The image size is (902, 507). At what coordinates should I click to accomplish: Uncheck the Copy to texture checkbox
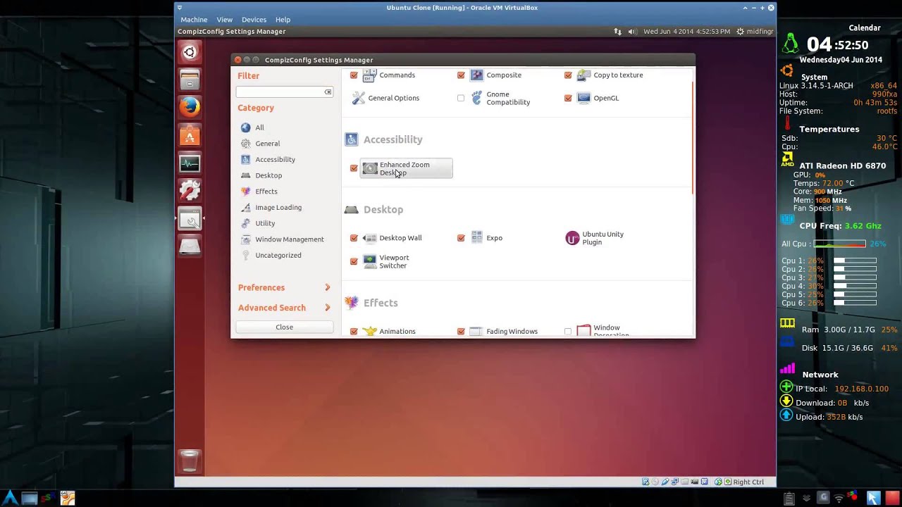(x=568, y=75)
